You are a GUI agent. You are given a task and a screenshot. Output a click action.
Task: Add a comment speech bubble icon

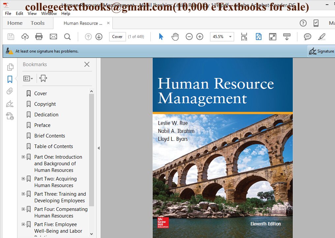tap(307, 37)
